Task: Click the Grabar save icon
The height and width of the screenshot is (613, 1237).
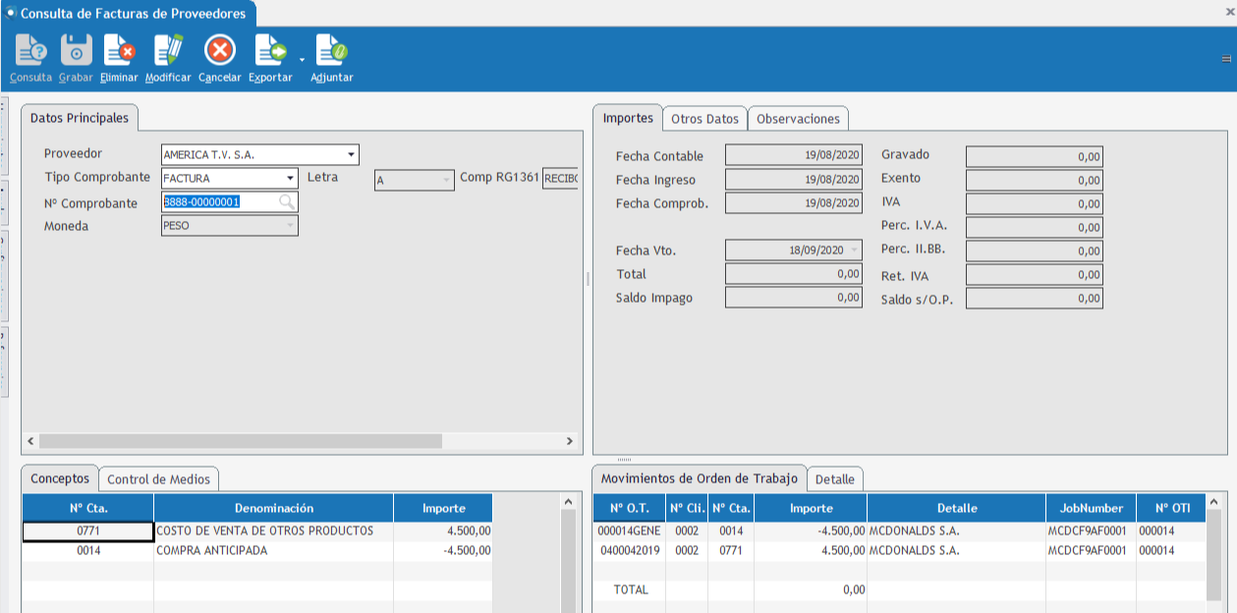Action: (76, 50)
